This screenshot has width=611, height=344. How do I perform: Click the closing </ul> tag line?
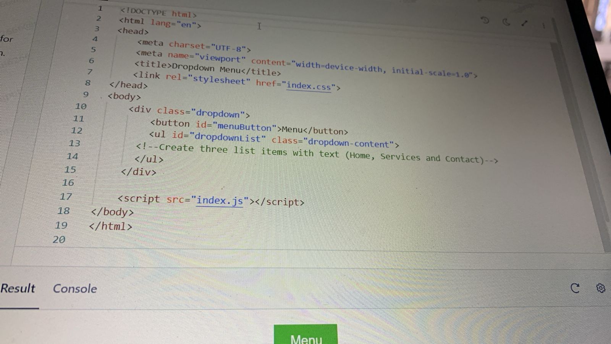[149, 159]
